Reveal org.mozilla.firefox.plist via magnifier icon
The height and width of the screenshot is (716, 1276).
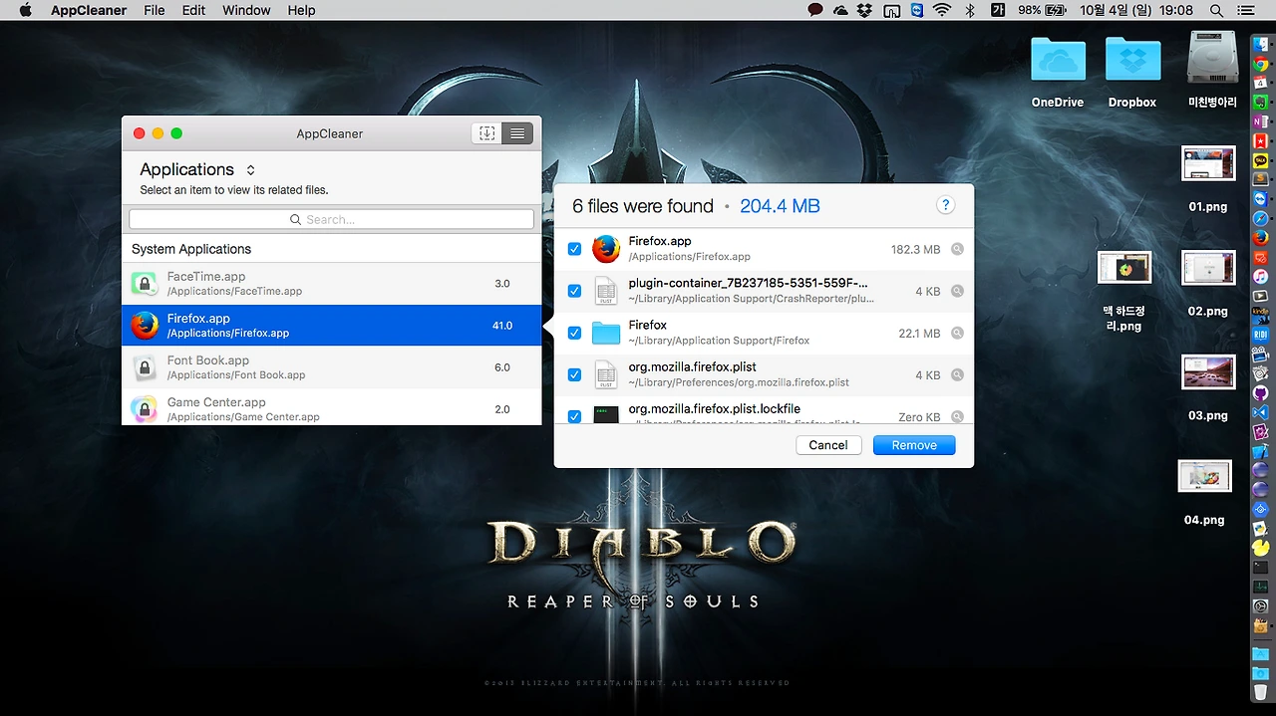click(x=957, y=375)
